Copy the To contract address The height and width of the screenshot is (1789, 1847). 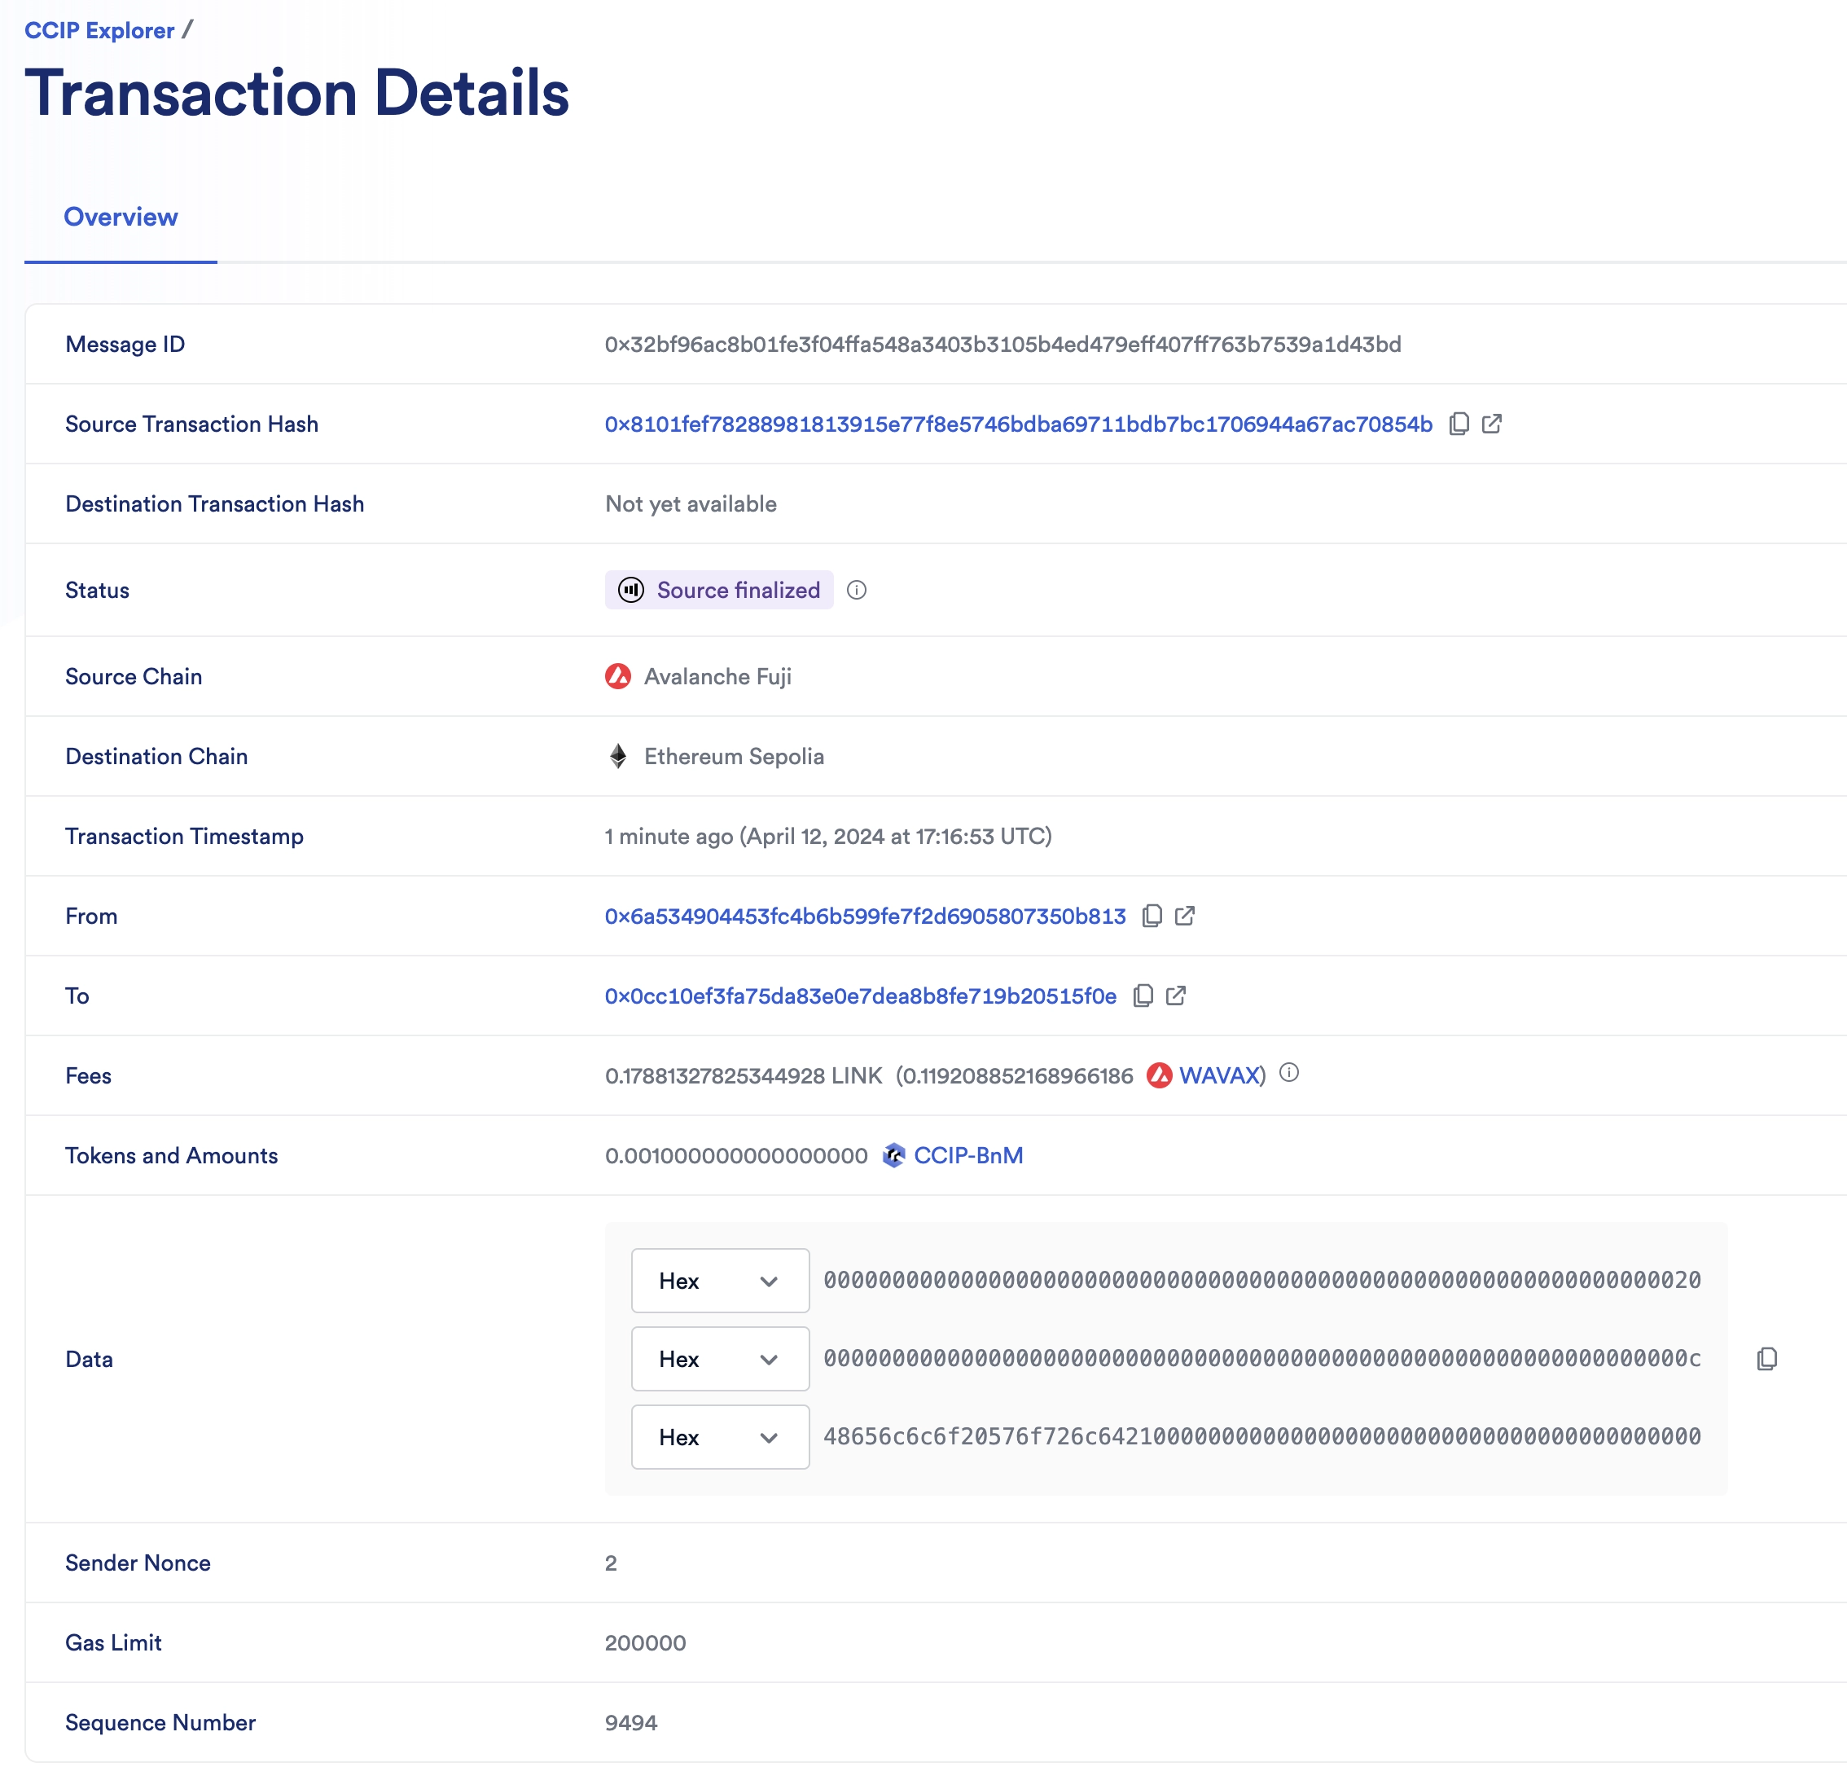[1143, 996]
